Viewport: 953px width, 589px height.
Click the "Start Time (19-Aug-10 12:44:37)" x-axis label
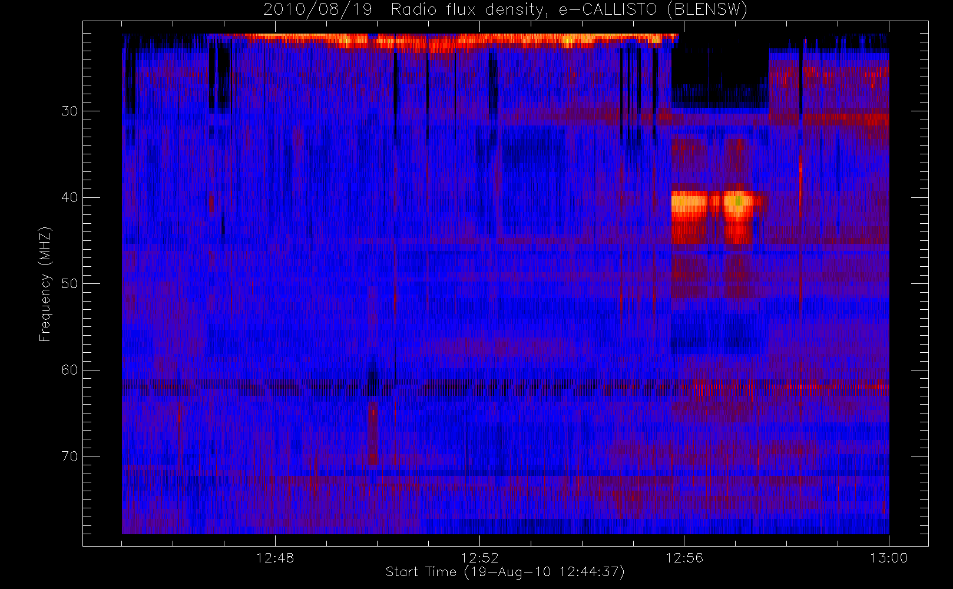(x=505, y=572)
